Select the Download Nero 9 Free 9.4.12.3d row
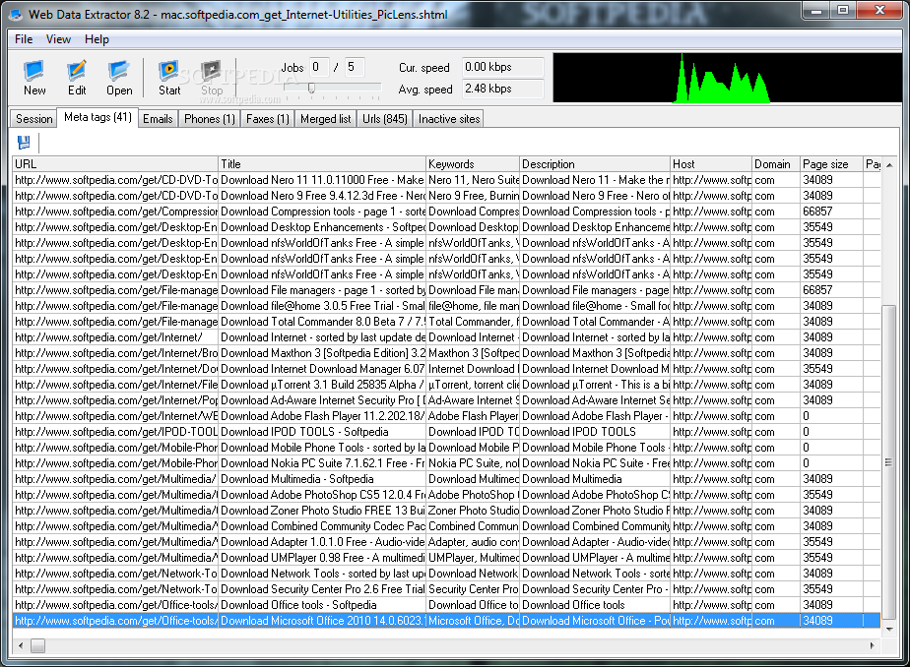The height and width of the screenshot is (667, 910). click(446, 196)
